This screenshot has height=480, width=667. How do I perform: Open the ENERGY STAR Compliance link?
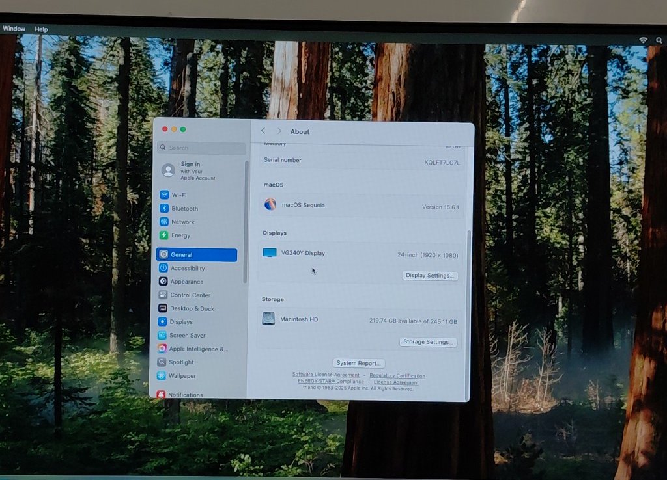(330, 381)
